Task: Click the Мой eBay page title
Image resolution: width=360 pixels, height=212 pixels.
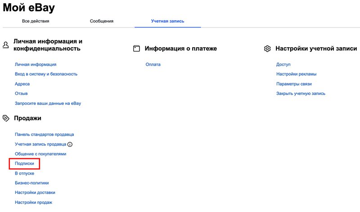Action: click(x=29, y=7)
